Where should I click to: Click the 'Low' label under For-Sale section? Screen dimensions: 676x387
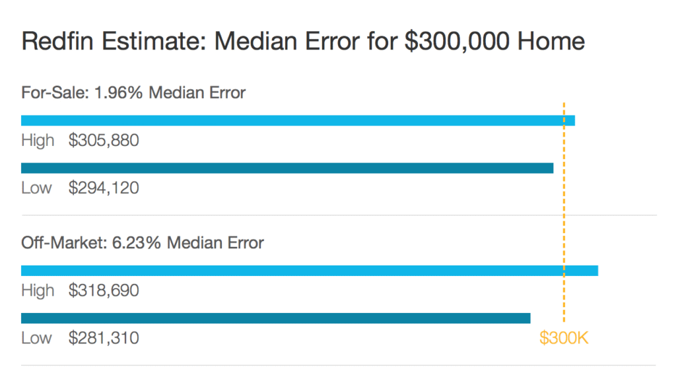tap(37, 188)
